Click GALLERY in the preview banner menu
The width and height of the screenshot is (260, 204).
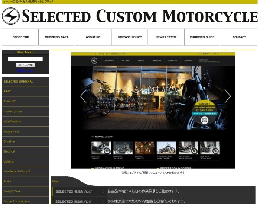click(x=125, y=61)
